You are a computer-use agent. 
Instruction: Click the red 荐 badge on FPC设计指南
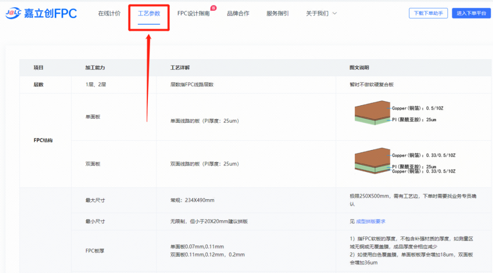(x=214, y=8)
